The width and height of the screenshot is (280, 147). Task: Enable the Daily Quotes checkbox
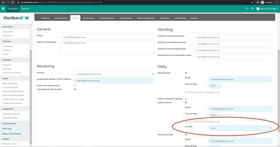pyautogui.click(x=186, y=73)
